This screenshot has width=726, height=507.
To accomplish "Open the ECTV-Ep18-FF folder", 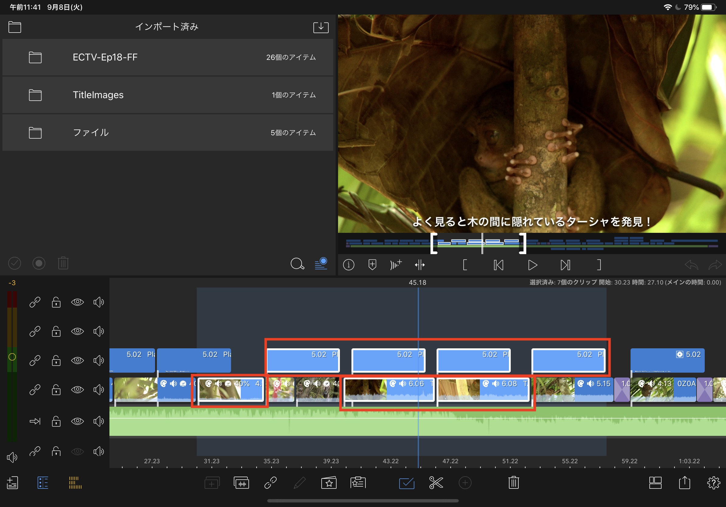I will point(168,57).
